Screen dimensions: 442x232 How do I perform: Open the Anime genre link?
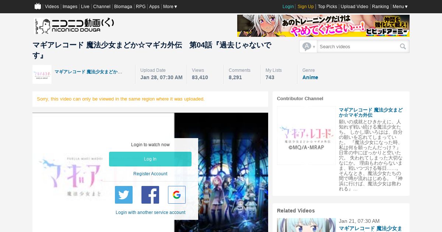click(x=310, y=77)
